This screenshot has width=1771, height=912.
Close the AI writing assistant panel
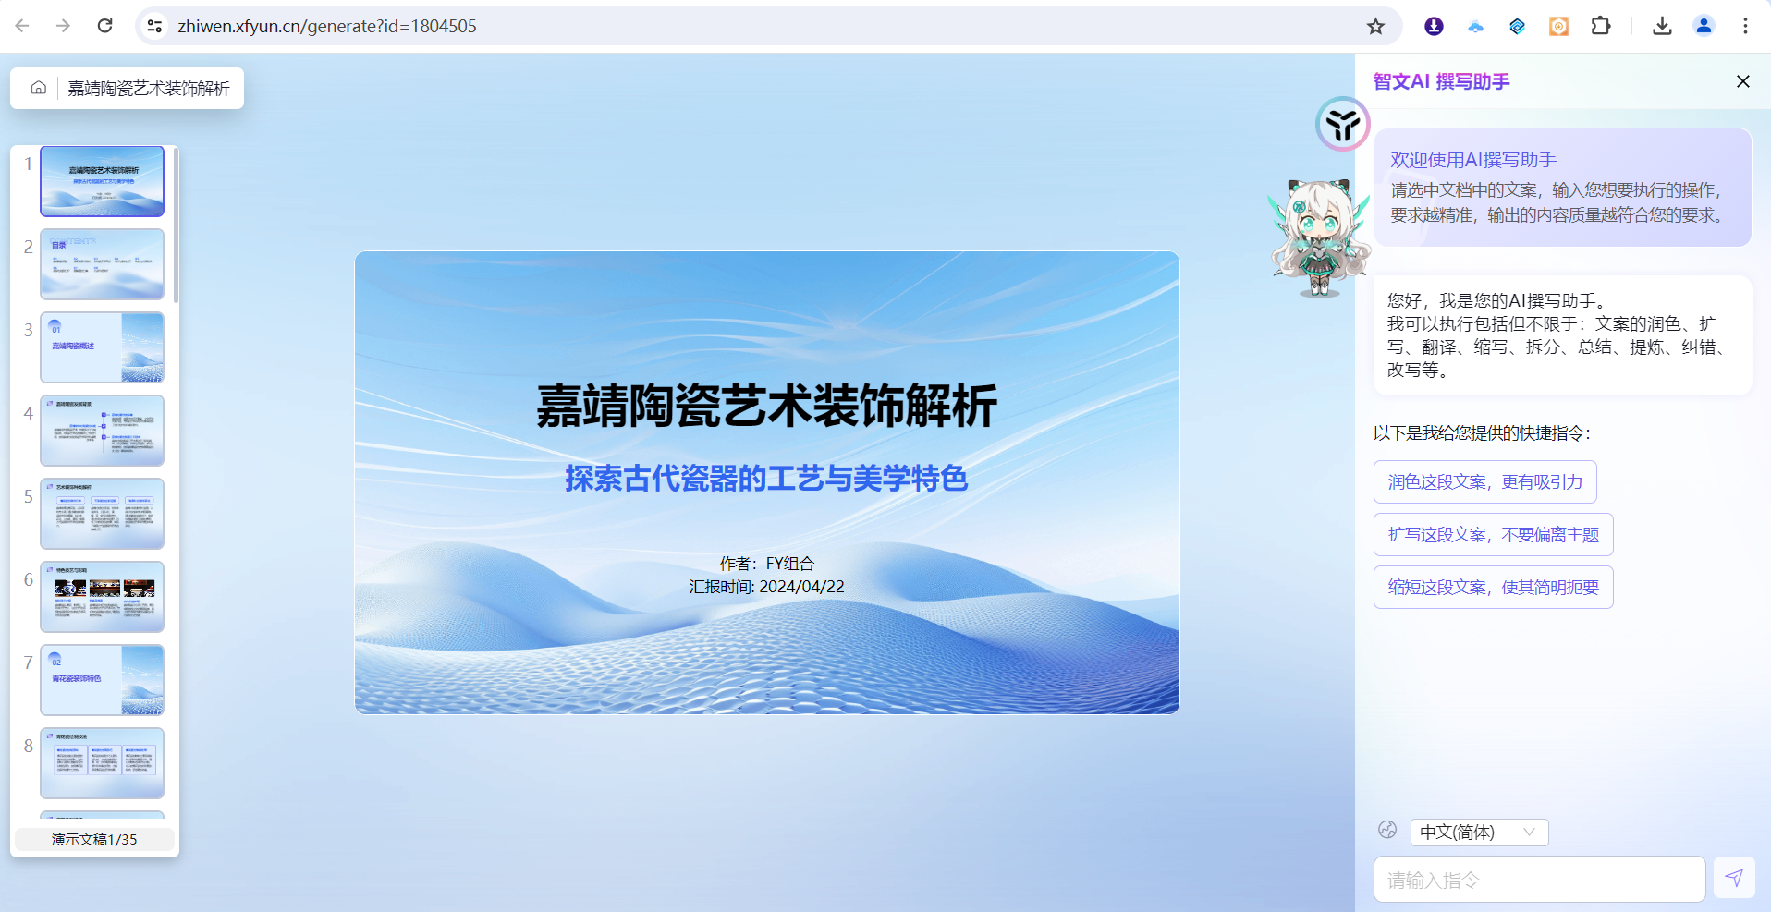1742,81
